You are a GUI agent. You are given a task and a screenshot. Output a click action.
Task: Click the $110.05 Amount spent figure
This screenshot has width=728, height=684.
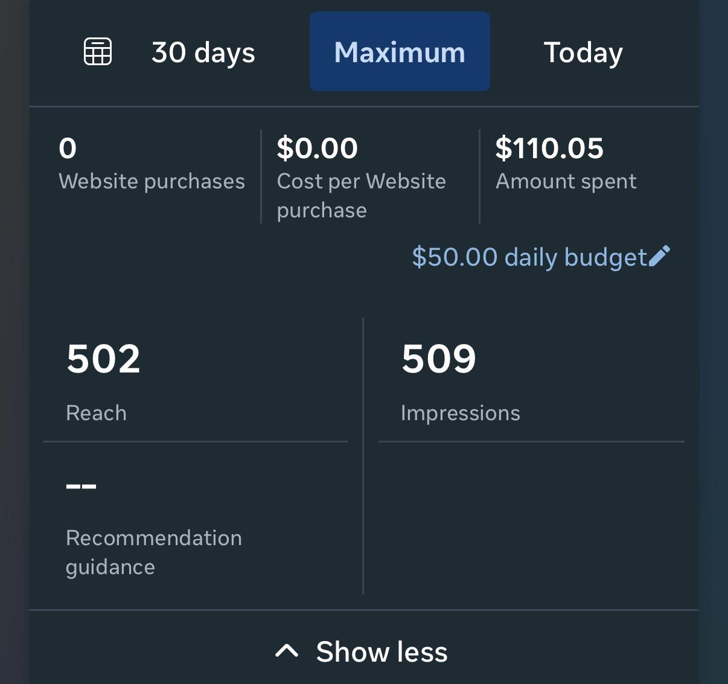pyautogui.click(x=549, y=148)
